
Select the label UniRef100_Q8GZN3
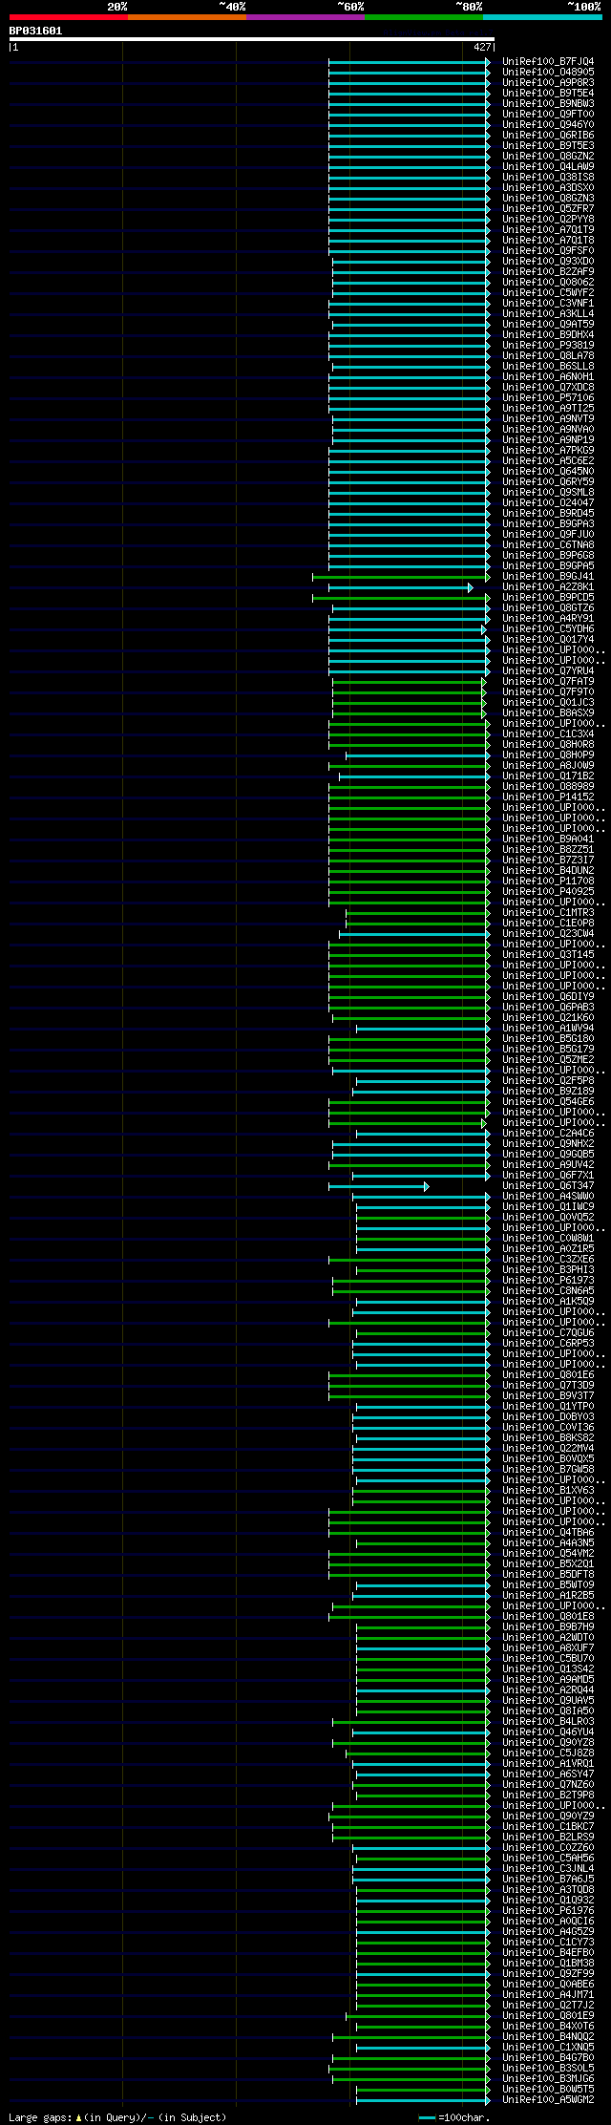(x=548, y=198)
